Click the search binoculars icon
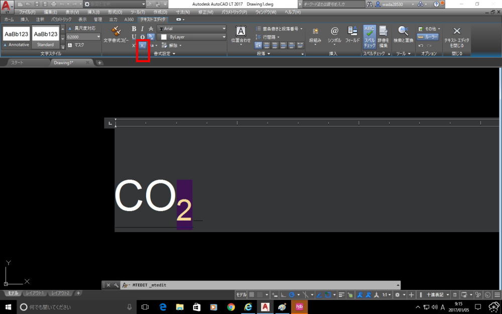Viewport: 502px width, 314px height. click(x=369, y=4)
